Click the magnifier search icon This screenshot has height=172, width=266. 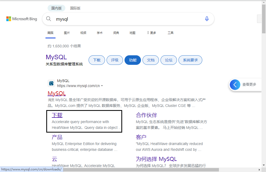tap(48, 19)
